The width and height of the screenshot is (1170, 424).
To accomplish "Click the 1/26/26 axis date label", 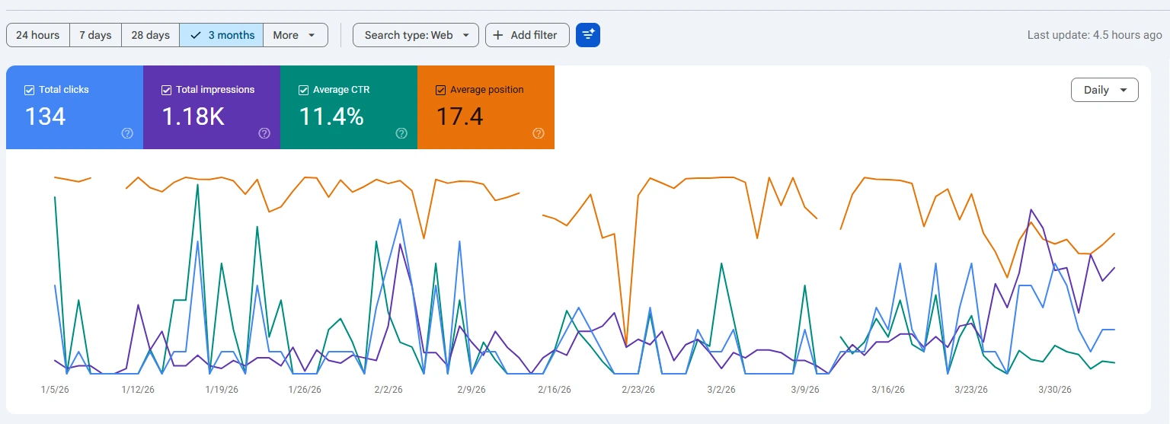I will pos(305,389).
